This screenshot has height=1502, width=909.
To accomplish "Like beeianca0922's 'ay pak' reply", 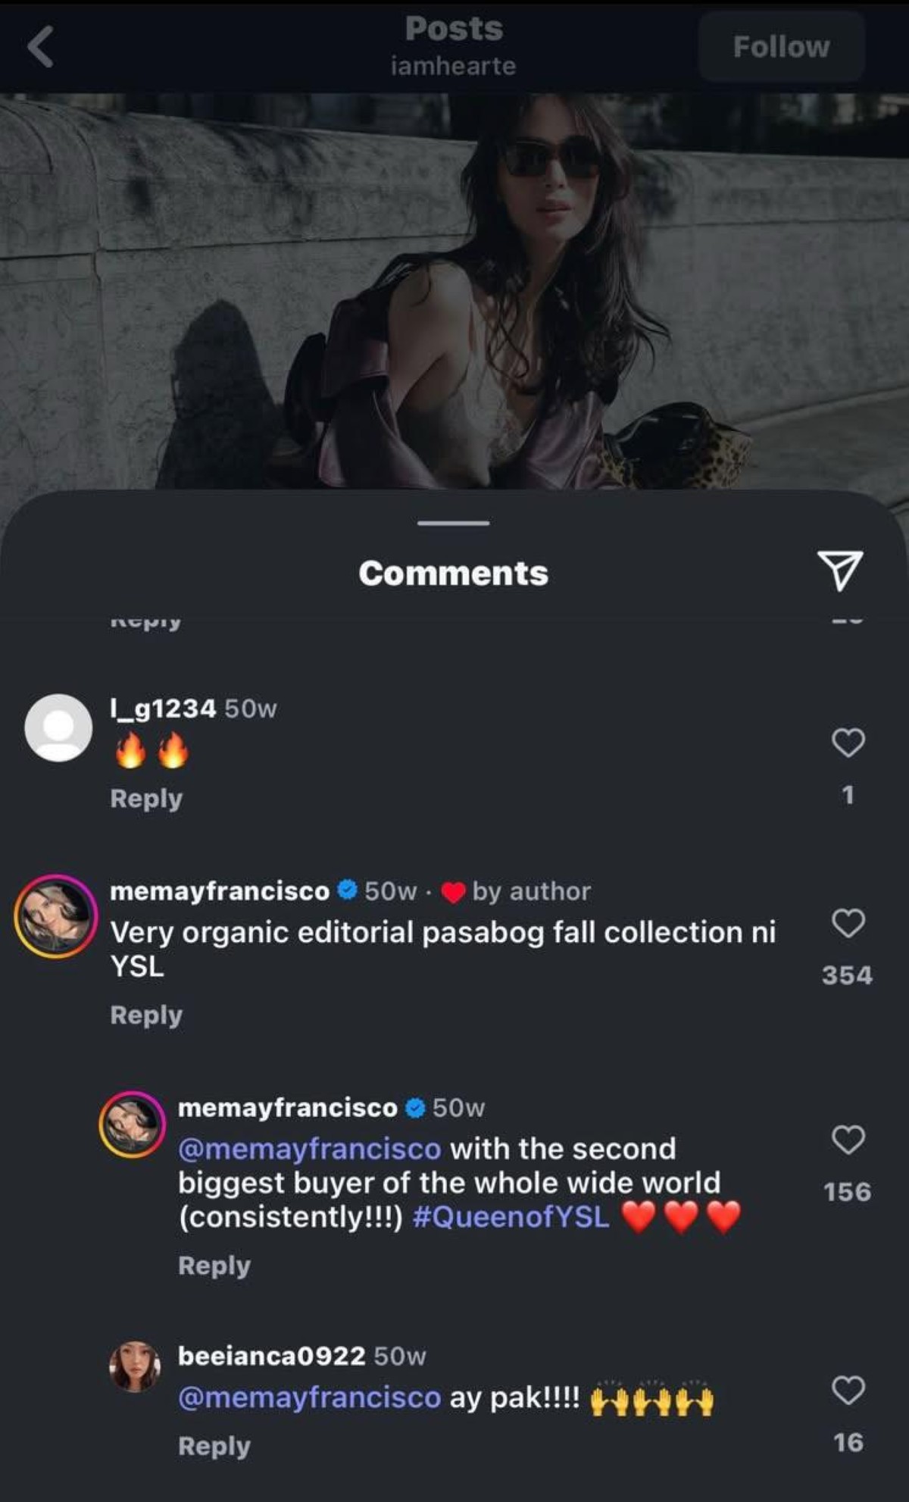I will click(848, 1391).
